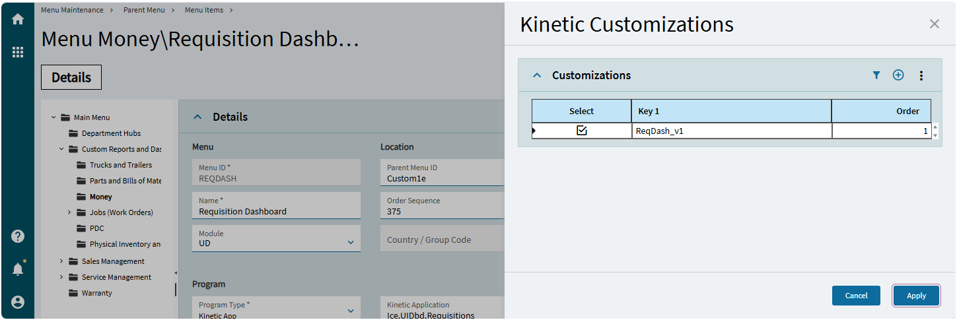Add a new customization with plus icon

click(898, 75)
